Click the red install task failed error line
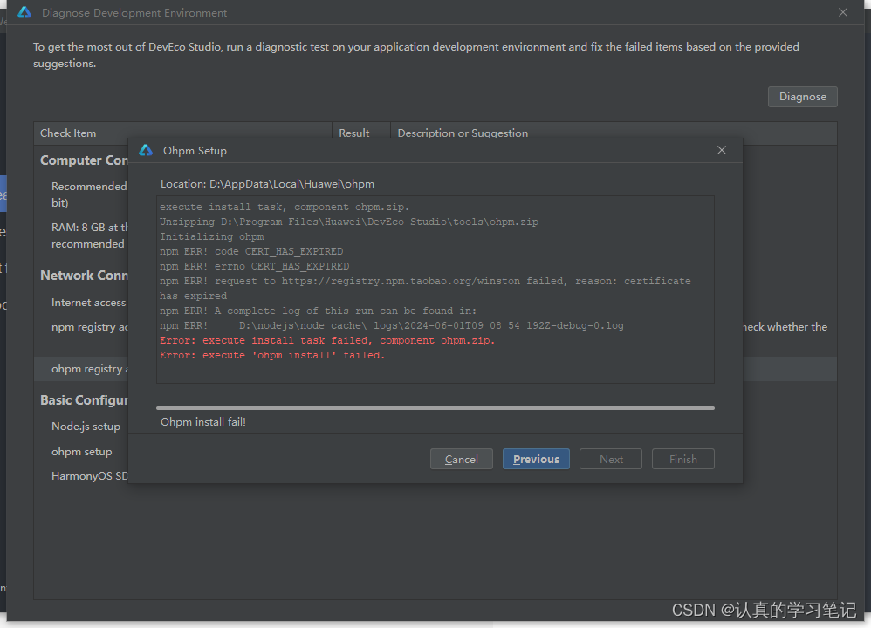Image resolution: width=871 pixels, height=628 pixels. [x=327, y=340]
